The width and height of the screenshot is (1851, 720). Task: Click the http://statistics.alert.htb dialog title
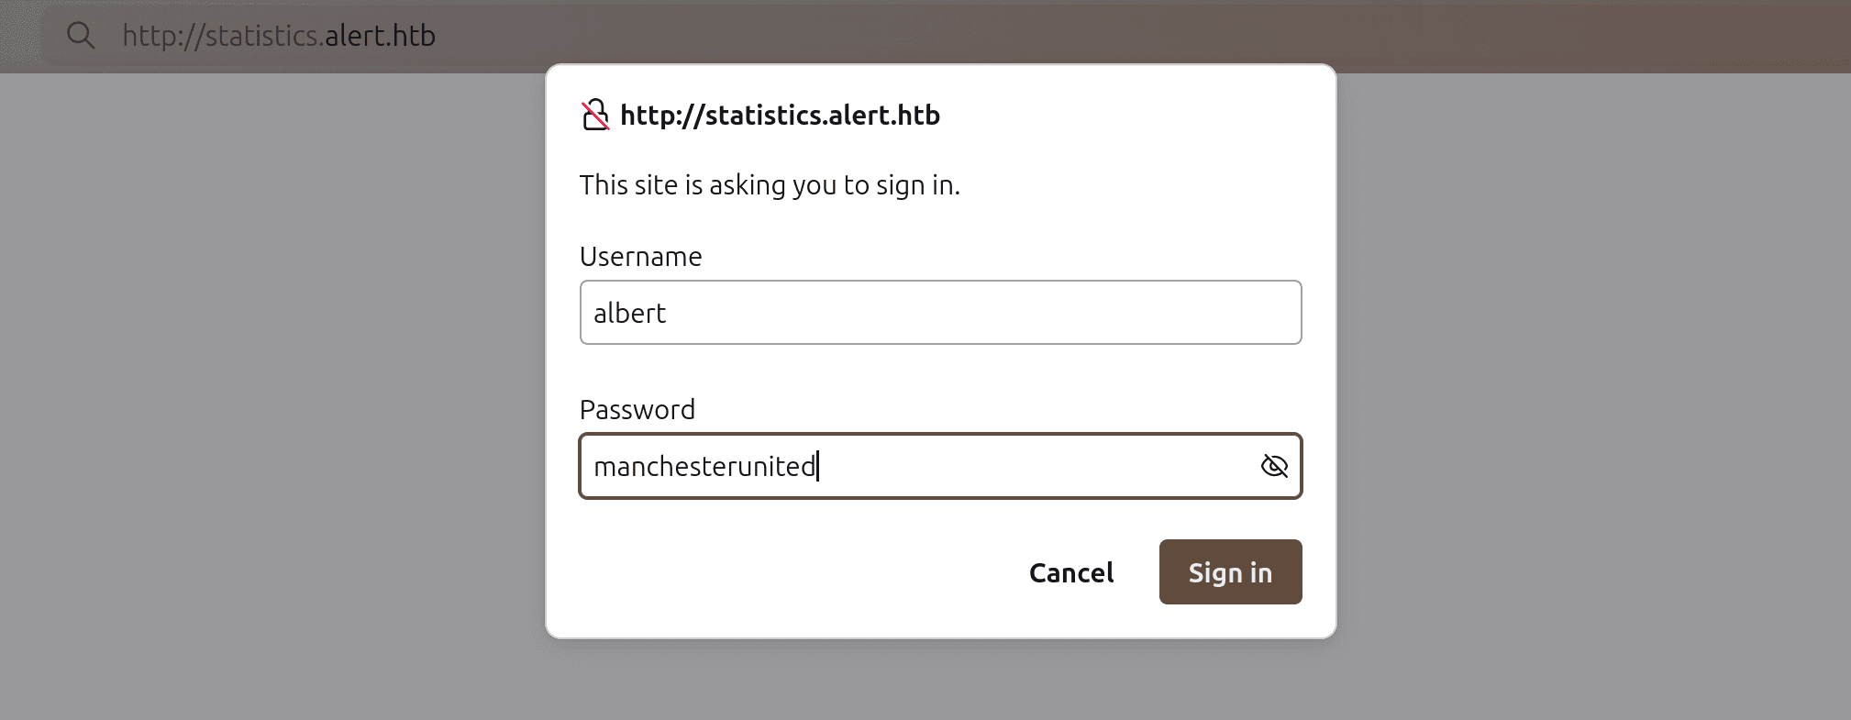click(779, 114)
